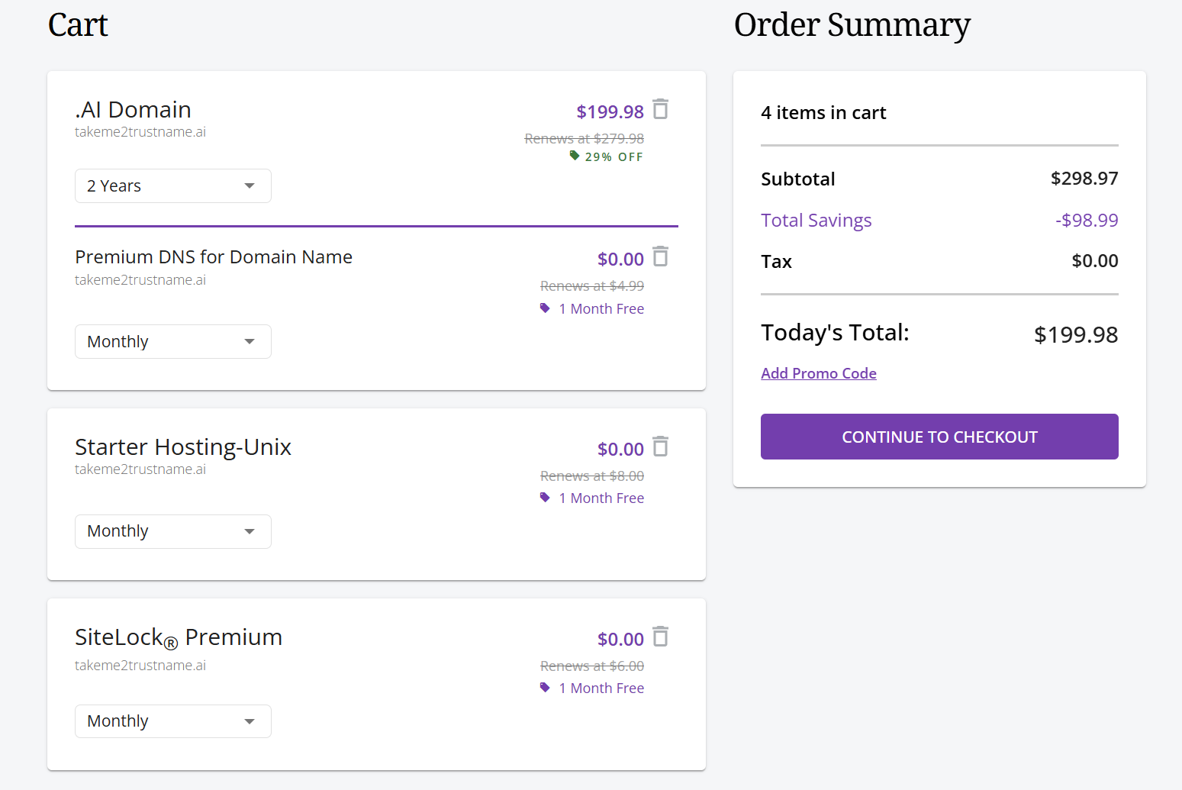Click Starter Hosting 1 Month Free tag icon
This screenshot has height=790, width=1182.
click(545, 498)
